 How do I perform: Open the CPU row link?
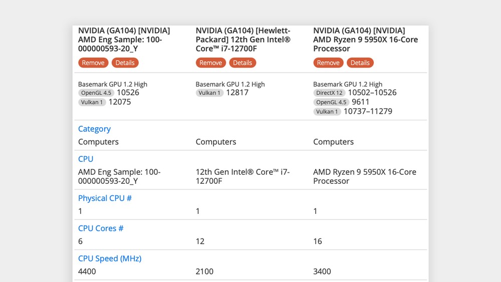point(86,159)
